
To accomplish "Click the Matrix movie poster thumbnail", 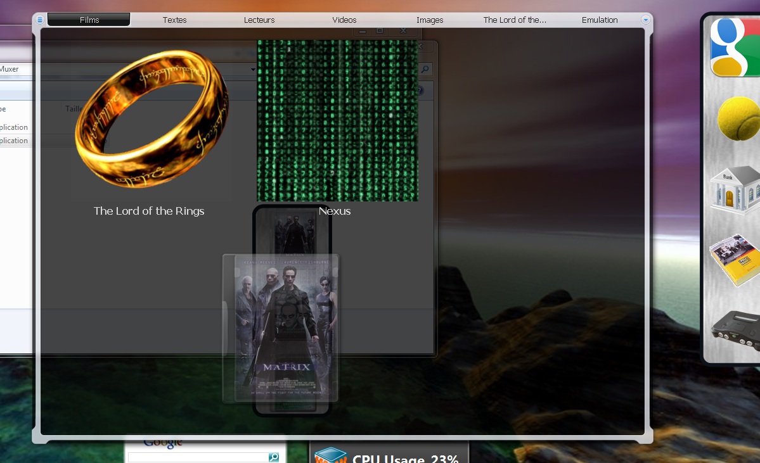I will (287, 327).
